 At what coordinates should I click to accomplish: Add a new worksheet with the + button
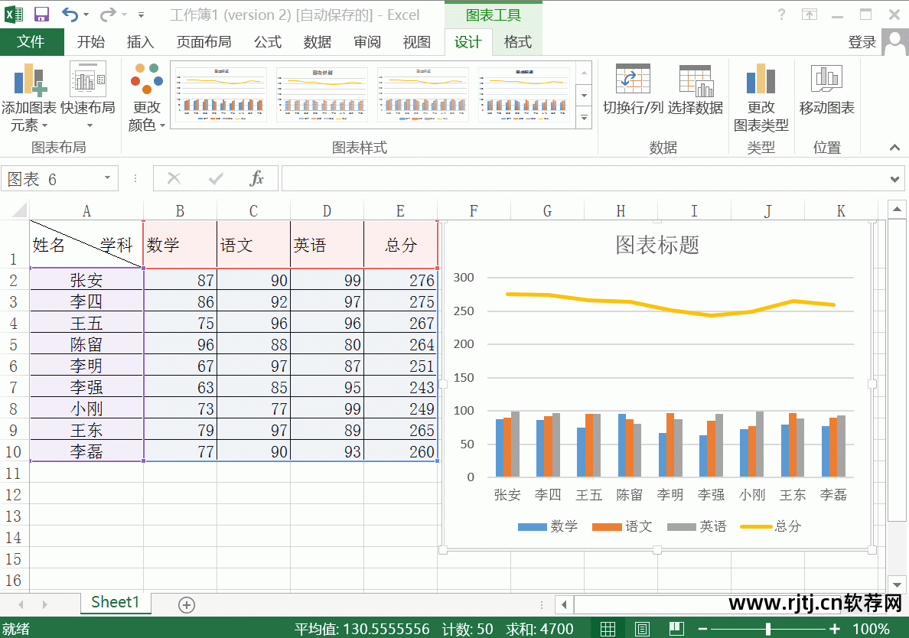click(x=186, y=604)
